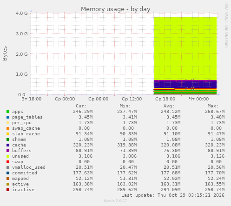
Task: Click the 'cache' legend label
Action: [19, 145]
